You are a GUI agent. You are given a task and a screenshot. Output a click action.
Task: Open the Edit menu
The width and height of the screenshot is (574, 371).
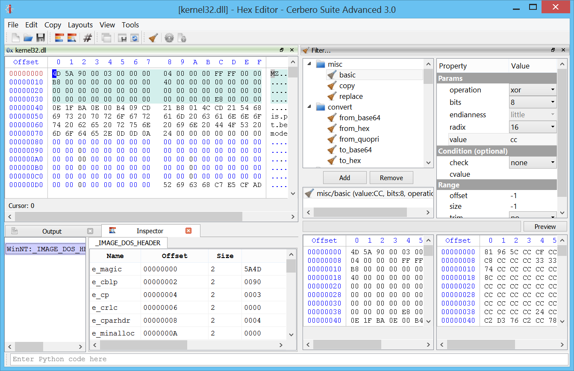pos(31,25)
